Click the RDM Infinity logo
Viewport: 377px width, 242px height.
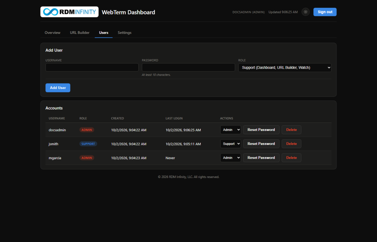coord(70,12)
